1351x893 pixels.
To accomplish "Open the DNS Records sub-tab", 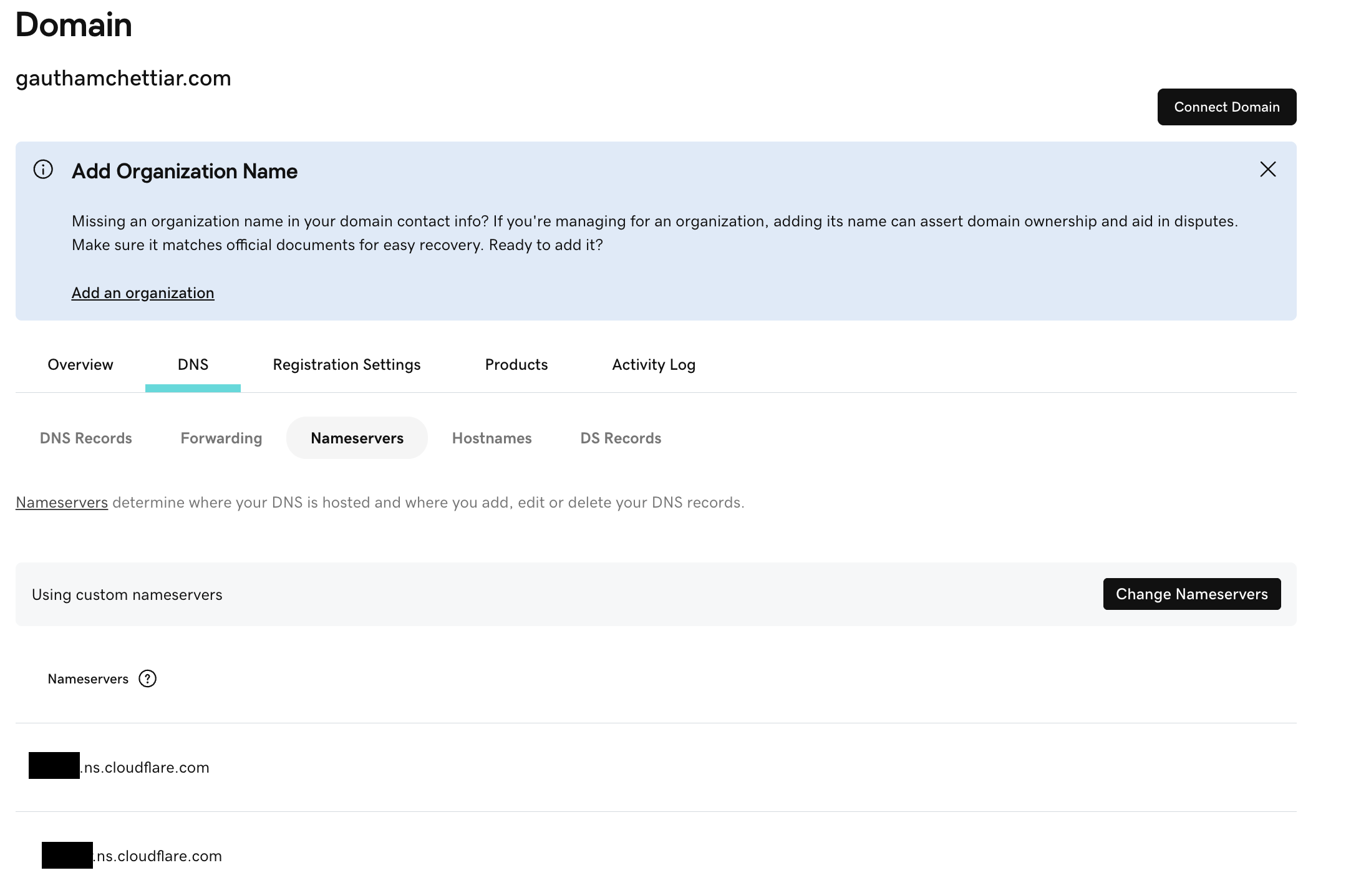I will [86, 438].
